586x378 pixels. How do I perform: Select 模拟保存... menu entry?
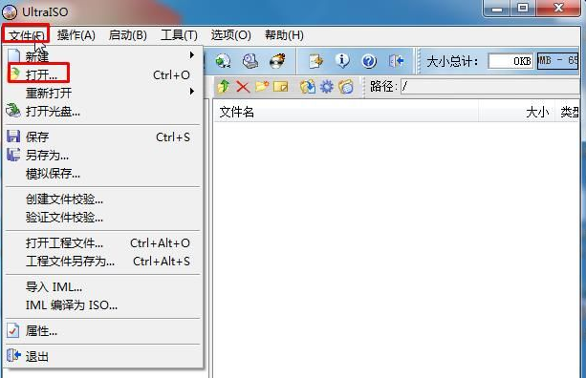pyautogui.click(x=103, y=173)
